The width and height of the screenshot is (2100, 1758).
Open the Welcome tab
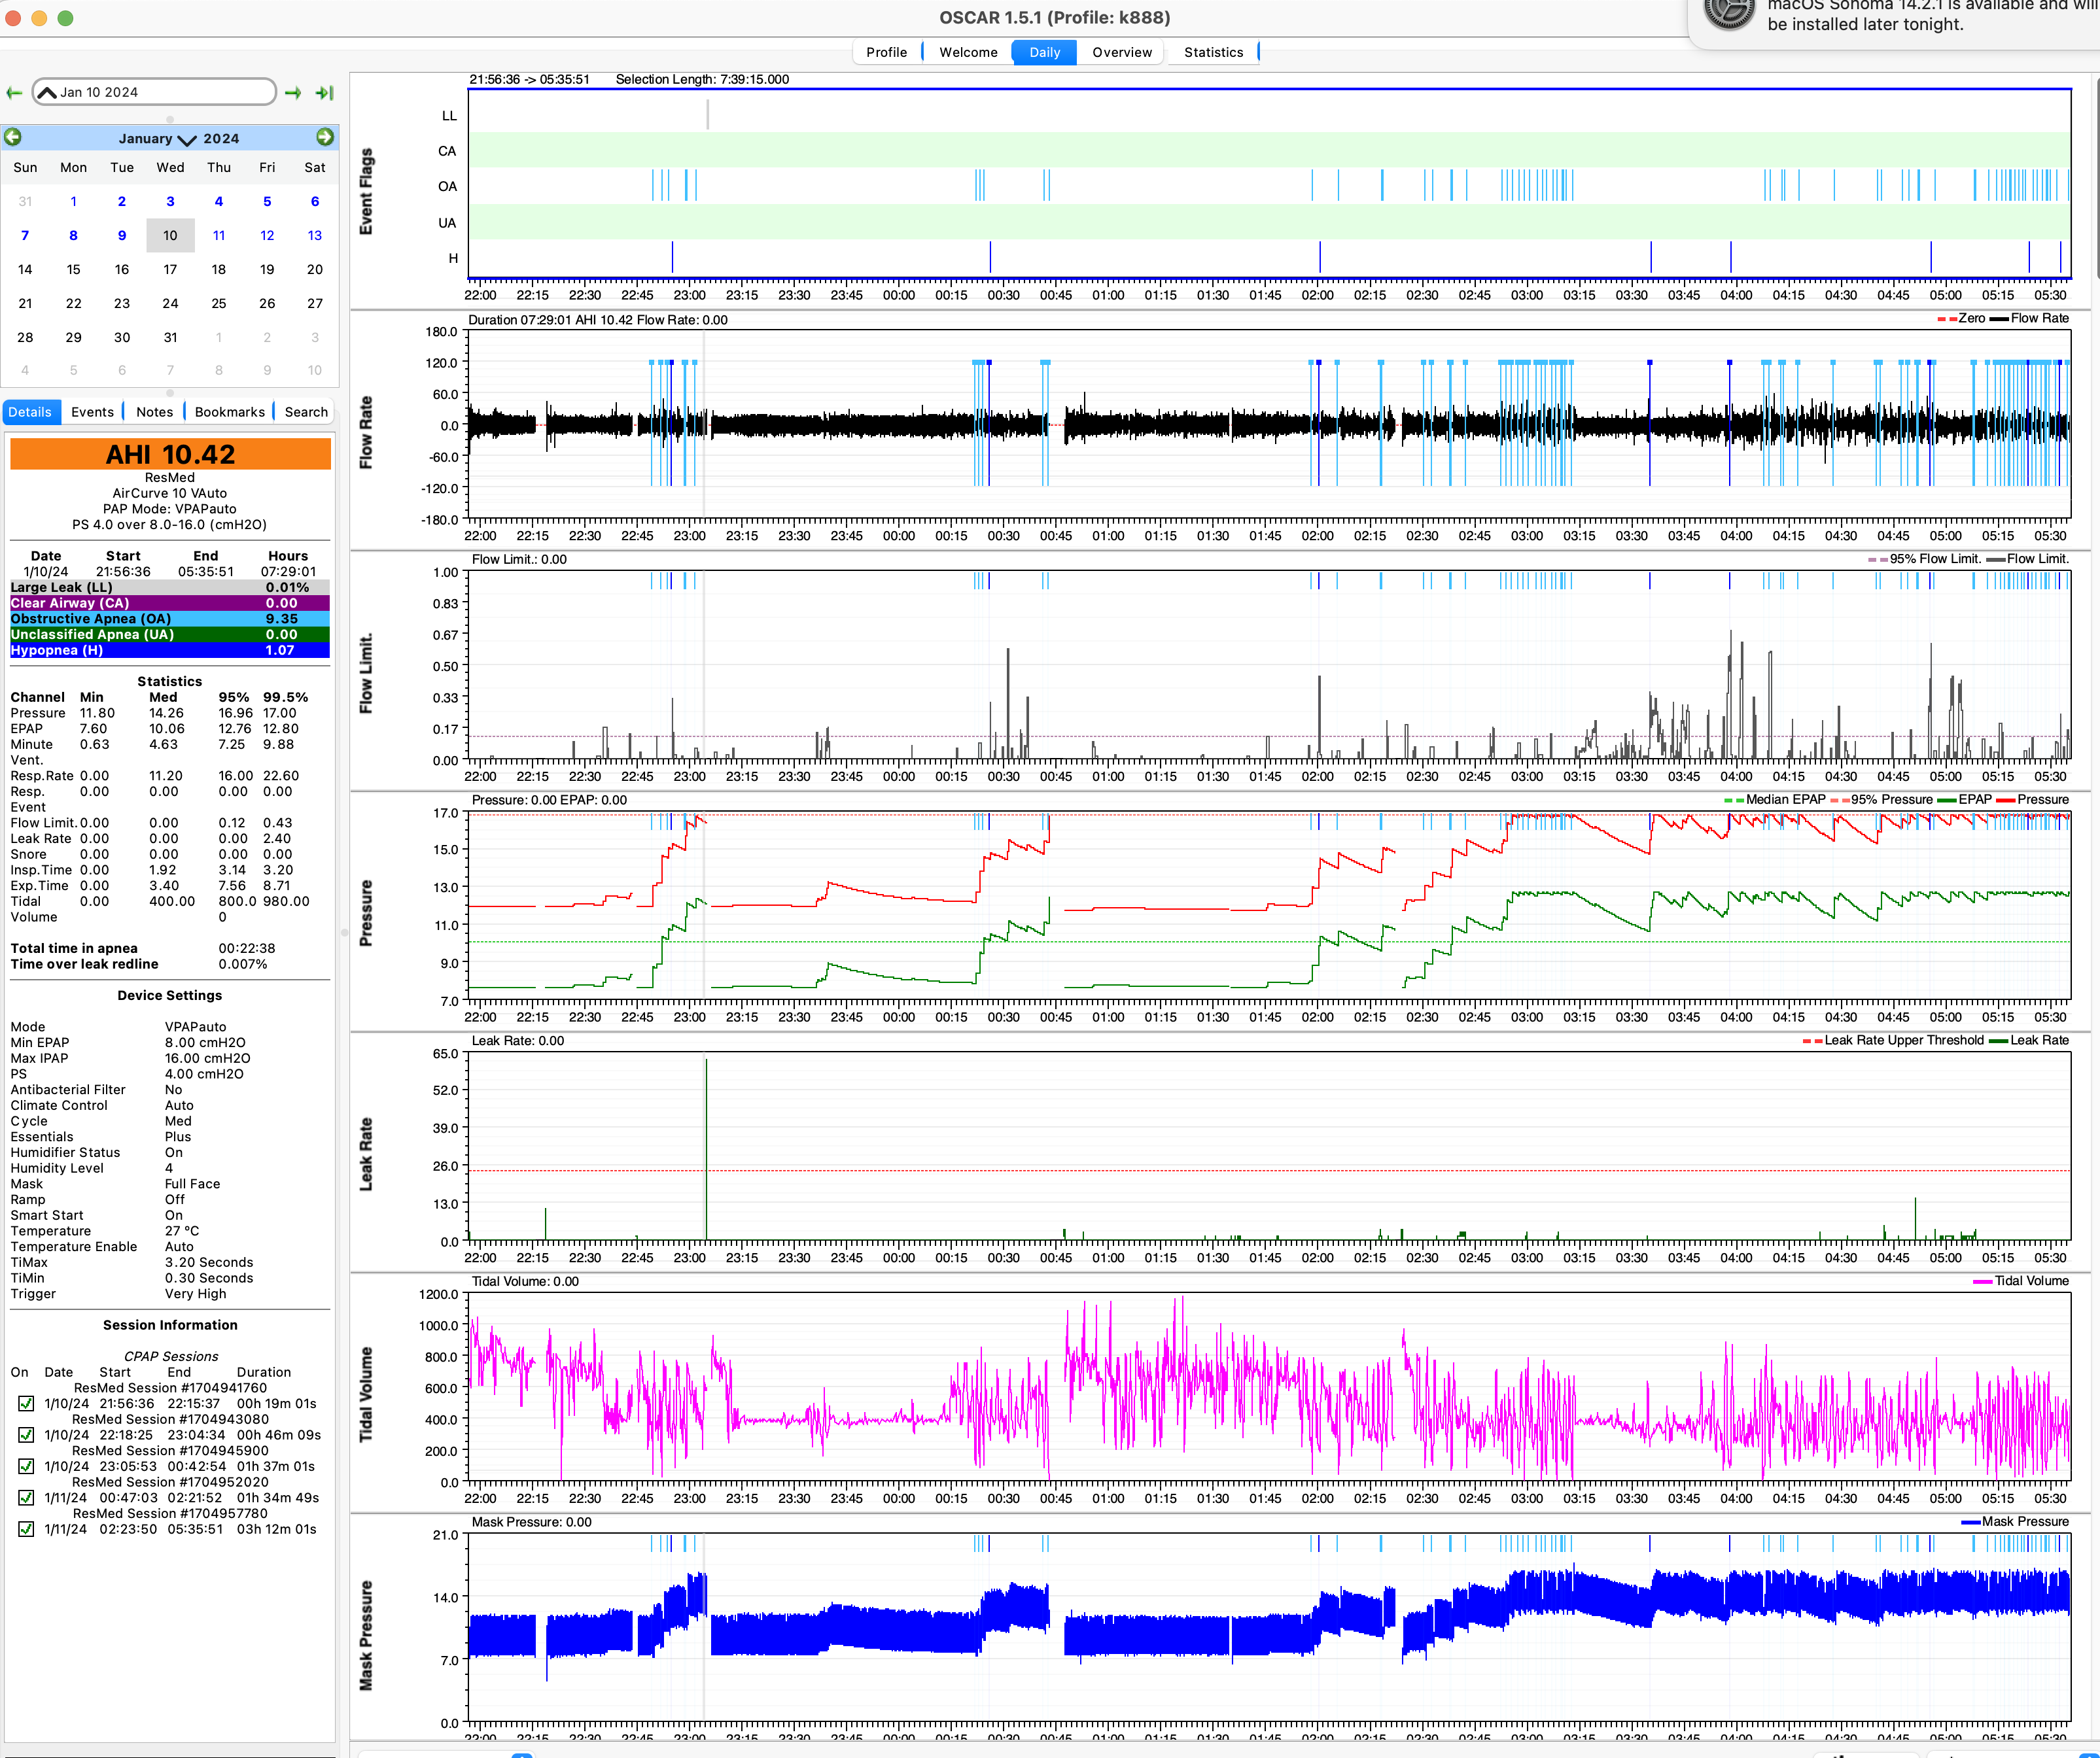tap(968, 52)
